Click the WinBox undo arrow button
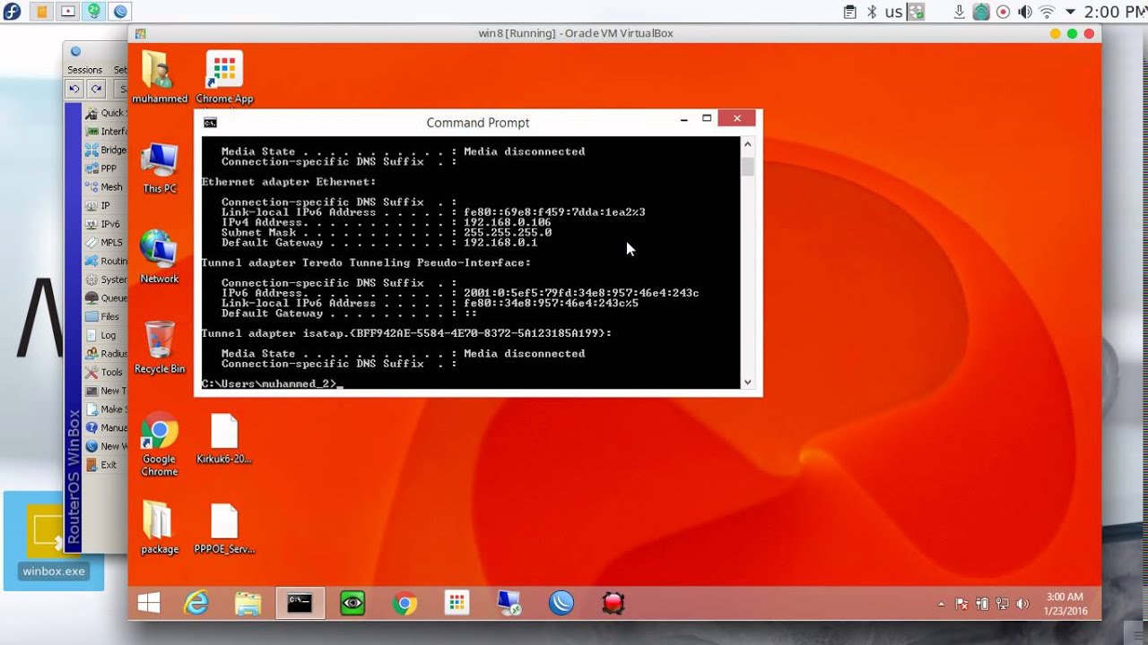The image size is (1148, 645). [74, 89]
